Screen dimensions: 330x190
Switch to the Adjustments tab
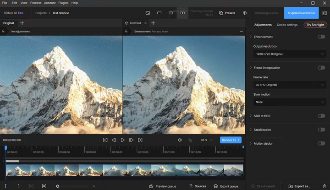point(263,25)
